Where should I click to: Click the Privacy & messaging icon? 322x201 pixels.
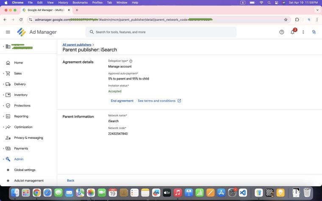8,138
